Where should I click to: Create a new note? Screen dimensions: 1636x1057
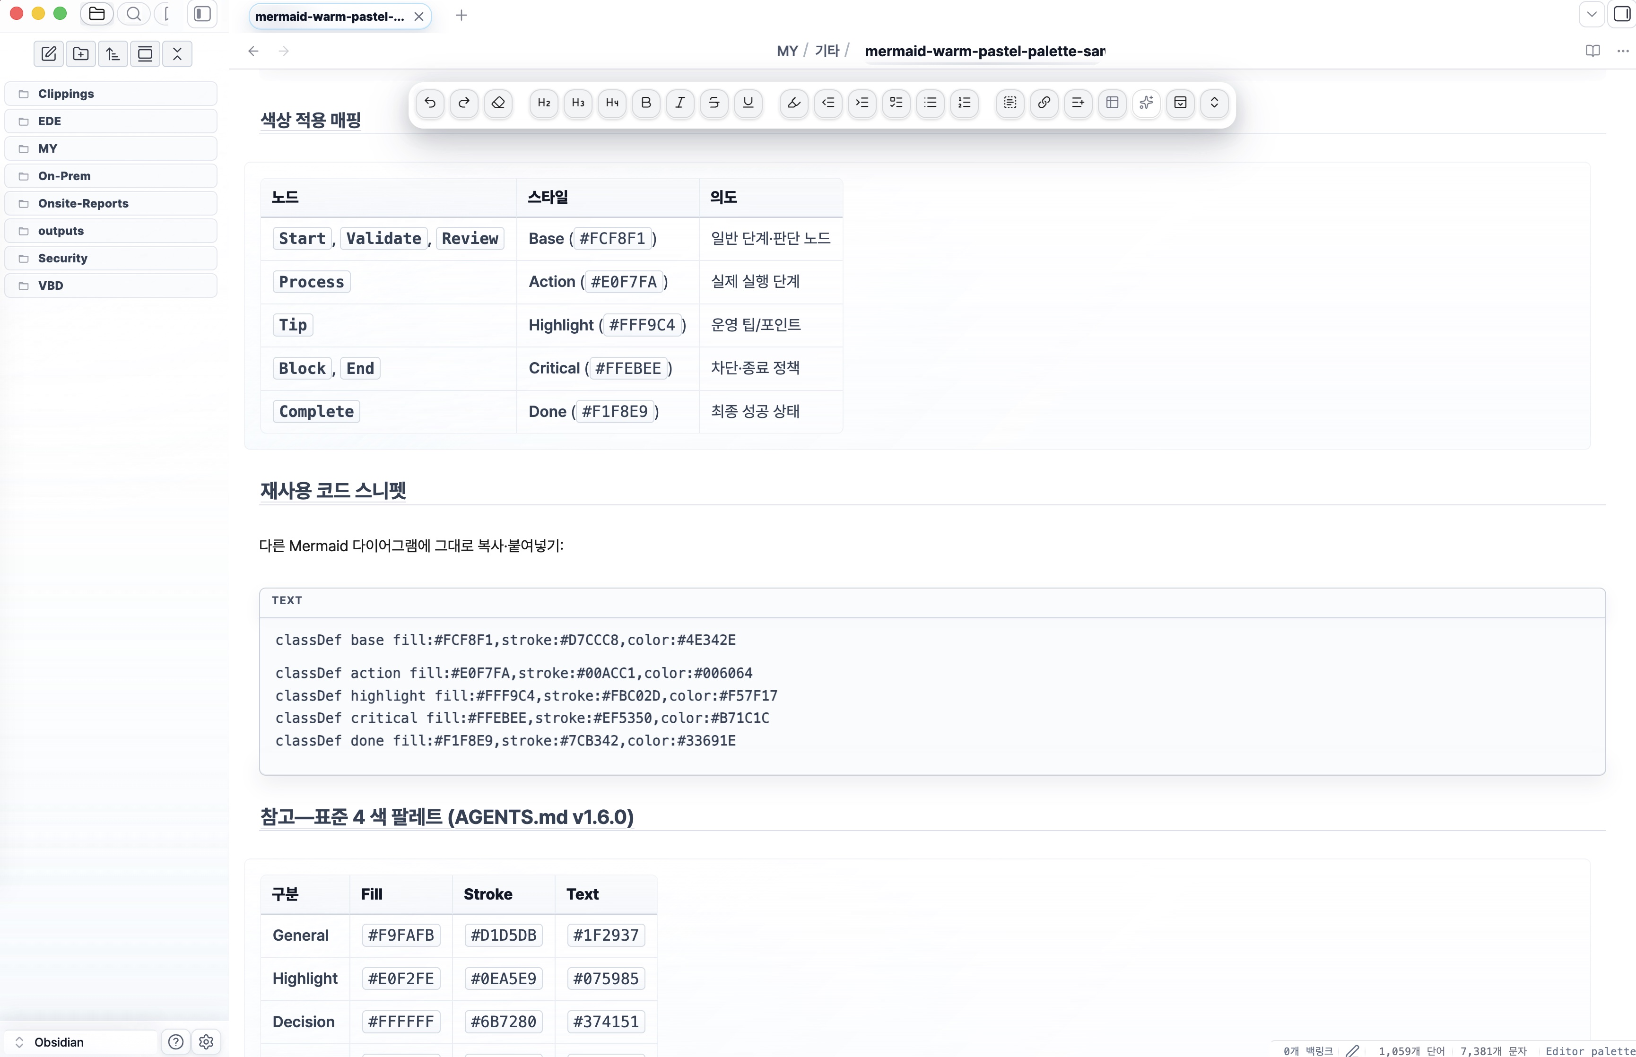(49, 54)
